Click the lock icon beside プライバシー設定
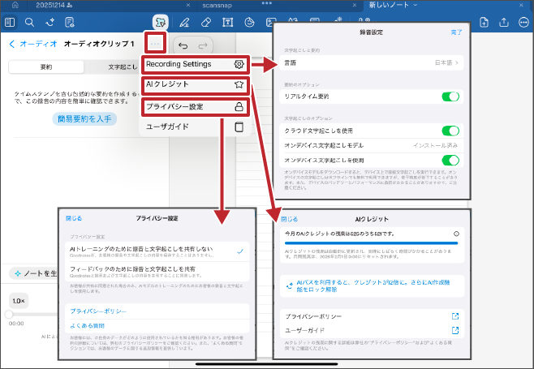Viewport: 534px width, 369px height. tap(239, 106)
